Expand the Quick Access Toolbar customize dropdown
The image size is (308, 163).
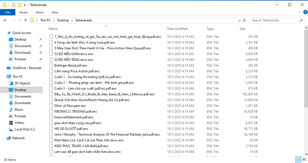pyautogui.click(x=24, y=5)
